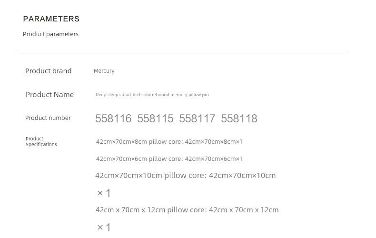The image size is (376, 238).
Task: Click the 42cm x 70cm x 12cm specification
Action: [187, 210]
